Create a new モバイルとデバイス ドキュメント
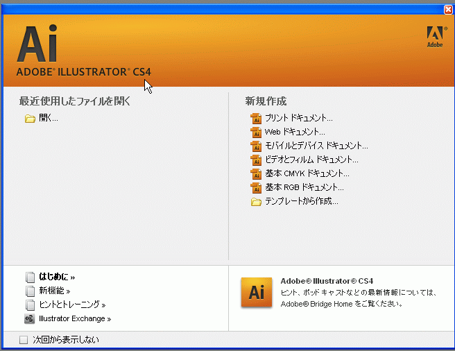Viewport: 455px width, 351px height. (316, 146)
